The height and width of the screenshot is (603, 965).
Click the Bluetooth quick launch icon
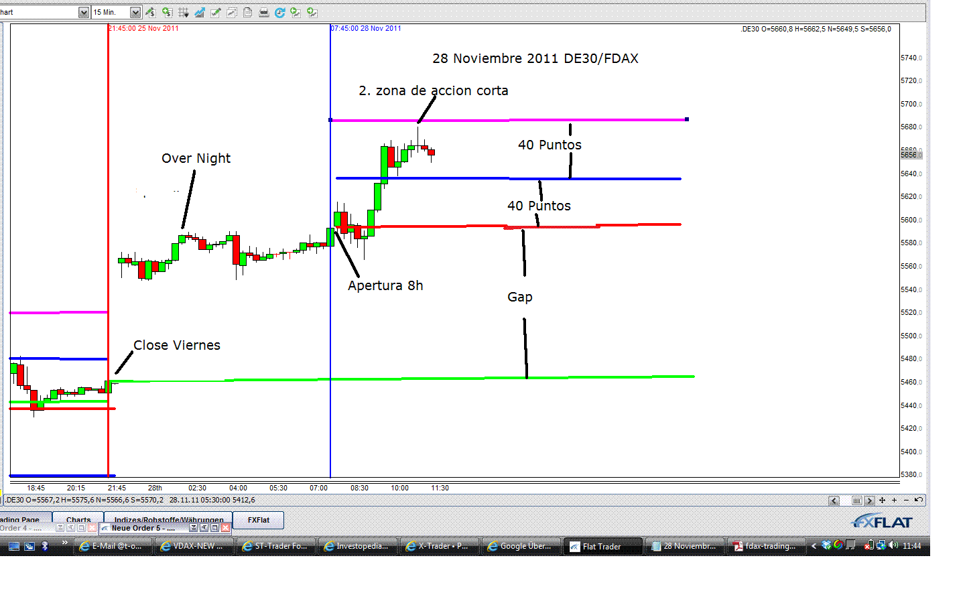(x=45, y=546)
